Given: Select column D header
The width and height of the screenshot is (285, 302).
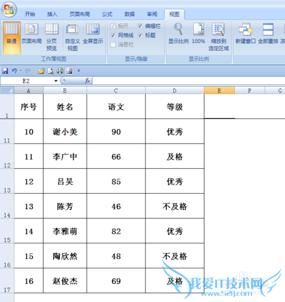Looking at the screenshot, I should click(x=174, y=91).
